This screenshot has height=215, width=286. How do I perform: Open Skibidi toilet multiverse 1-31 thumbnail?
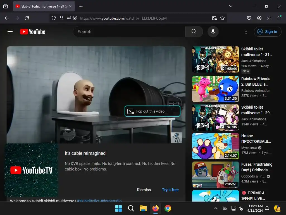[x=215, y=59]
